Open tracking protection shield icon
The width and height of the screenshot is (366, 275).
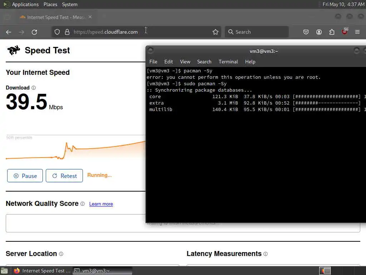click(57, 32)
